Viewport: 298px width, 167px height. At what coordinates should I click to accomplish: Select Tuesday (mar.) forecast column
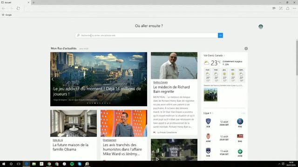(208, 75)
